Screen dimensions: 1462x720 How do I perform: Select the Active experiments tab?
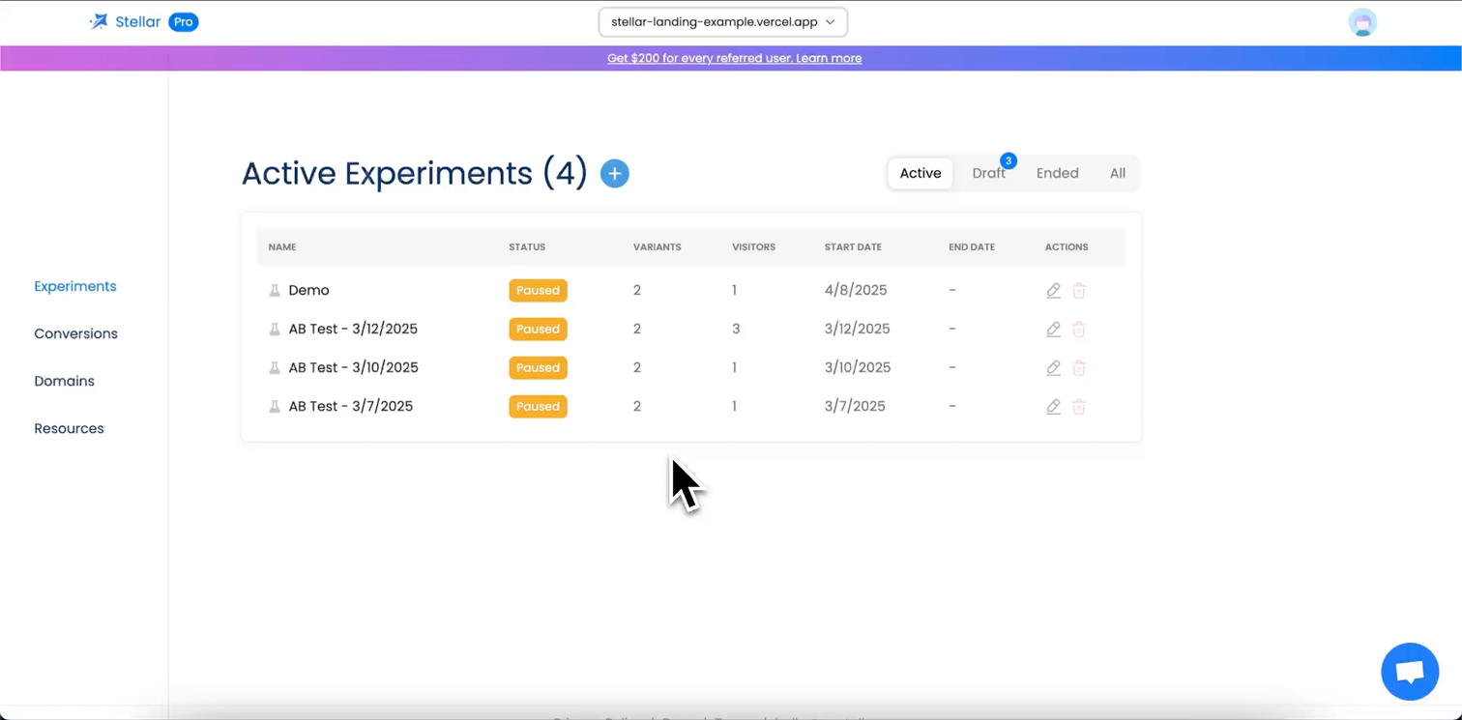920,174
